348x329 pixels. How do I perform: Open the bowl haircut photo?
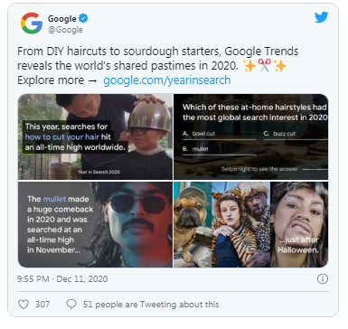click(x=95, y=136)
